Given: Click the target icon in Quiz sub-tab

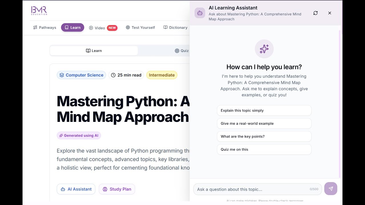Looking at the screenshot, I should tap(177, 51).
